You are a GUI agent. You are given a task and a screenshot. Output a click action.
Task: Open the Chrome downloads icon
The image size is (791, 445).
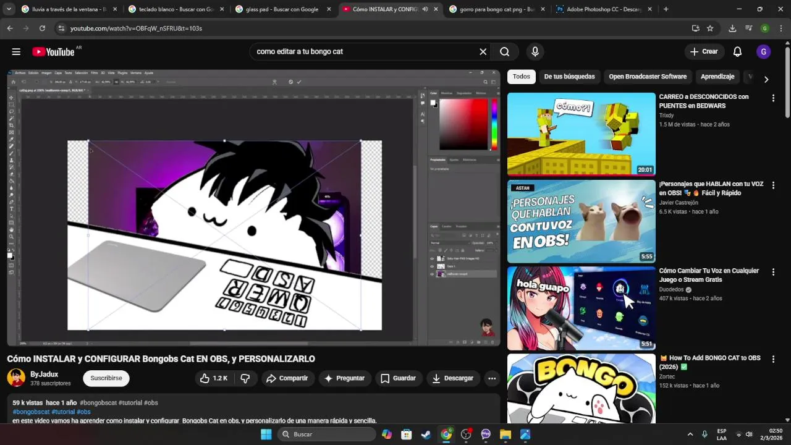point(732,28)
